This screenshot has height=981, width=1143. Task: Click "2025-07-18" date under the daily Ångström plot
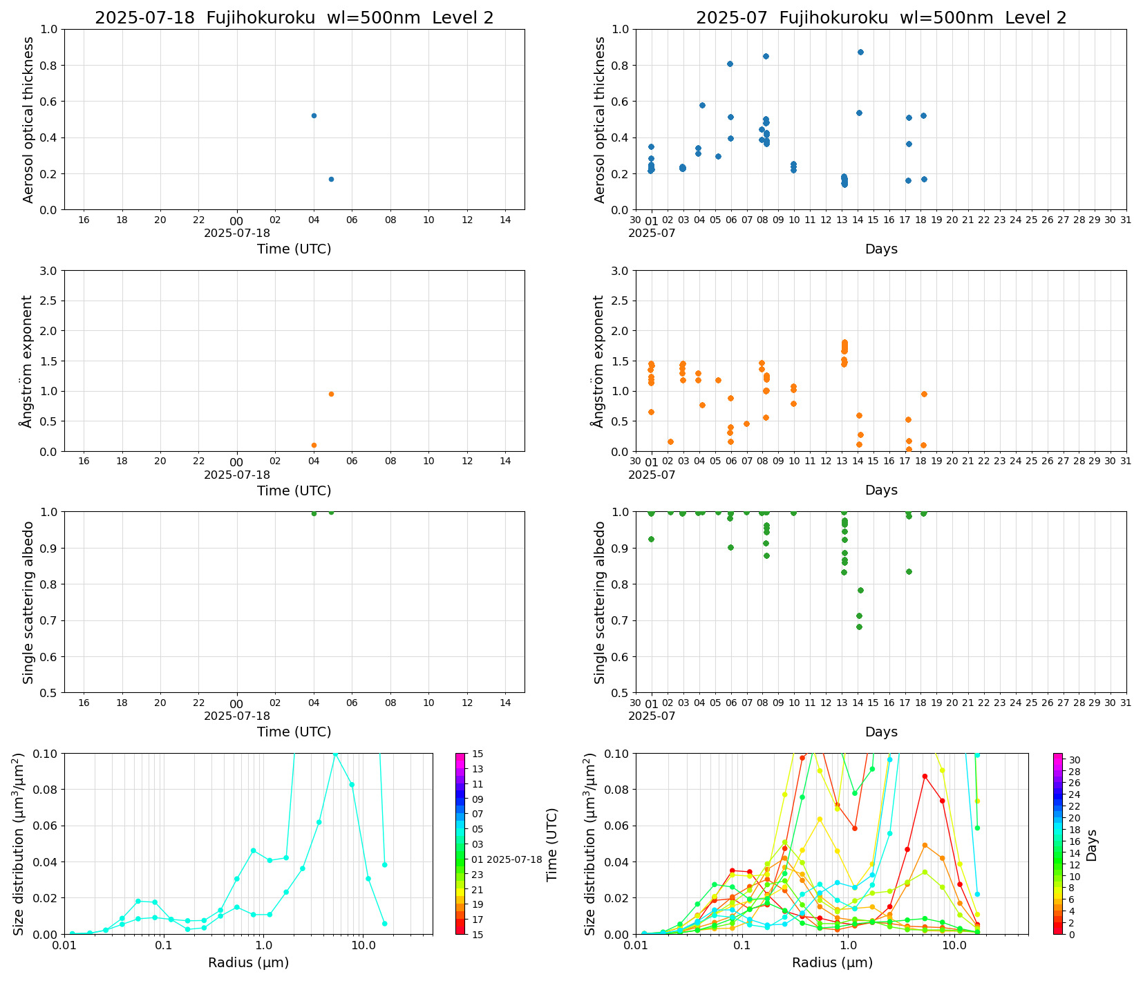click(x=237, y=475)
